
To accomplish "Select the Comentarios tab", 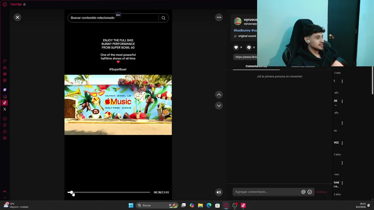I will tap(256, 66).
